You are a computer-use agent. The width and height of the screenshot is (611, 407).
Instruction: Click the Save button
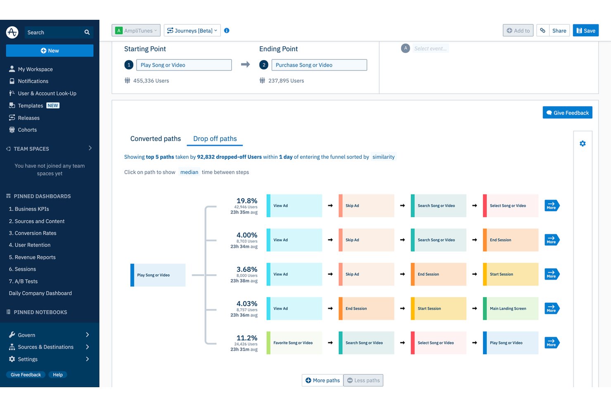pyautogui.click(x=585, y=31)
